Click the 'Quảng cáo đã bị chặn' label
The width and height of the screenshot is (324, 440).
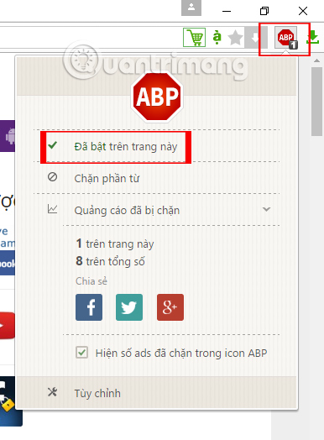[127, 211]
